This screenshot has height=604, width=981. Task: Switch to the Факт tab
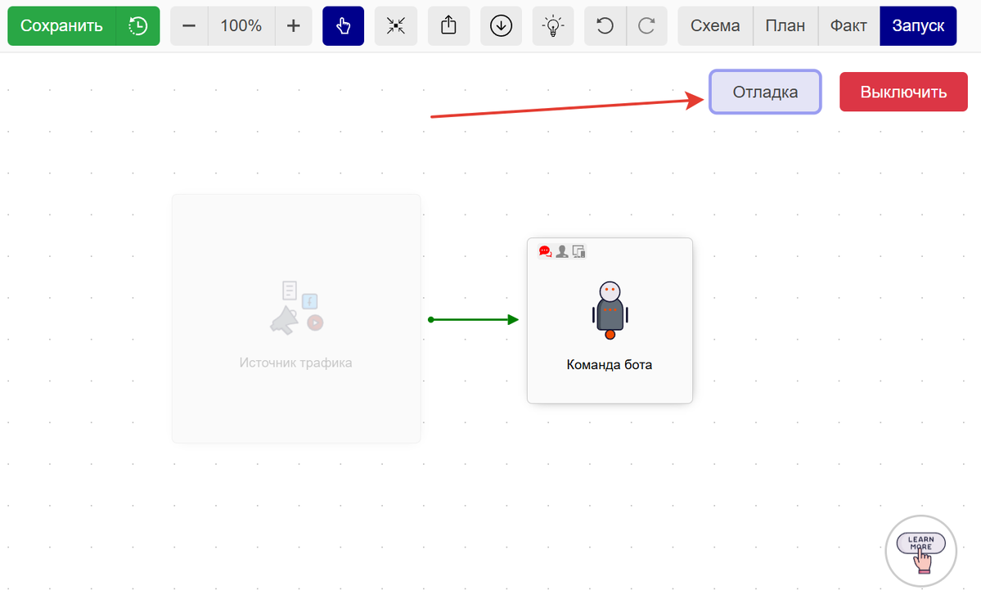click(848, 25)
